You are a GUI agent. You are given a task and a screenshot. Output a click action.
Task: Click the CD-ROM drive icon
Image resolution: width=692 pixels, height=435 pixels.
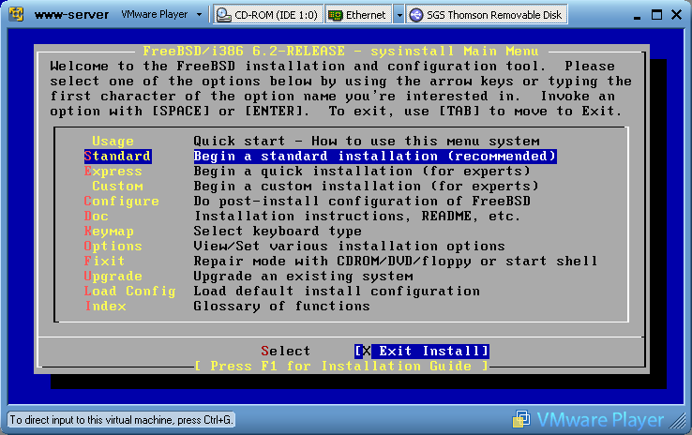[224, 15]
